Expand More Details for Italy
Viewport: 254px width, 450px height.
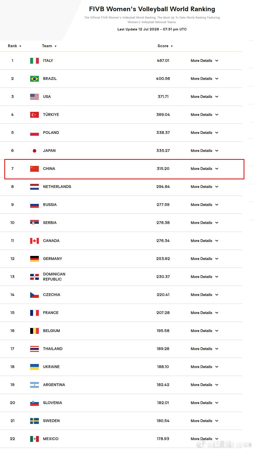tap(205, 61)
